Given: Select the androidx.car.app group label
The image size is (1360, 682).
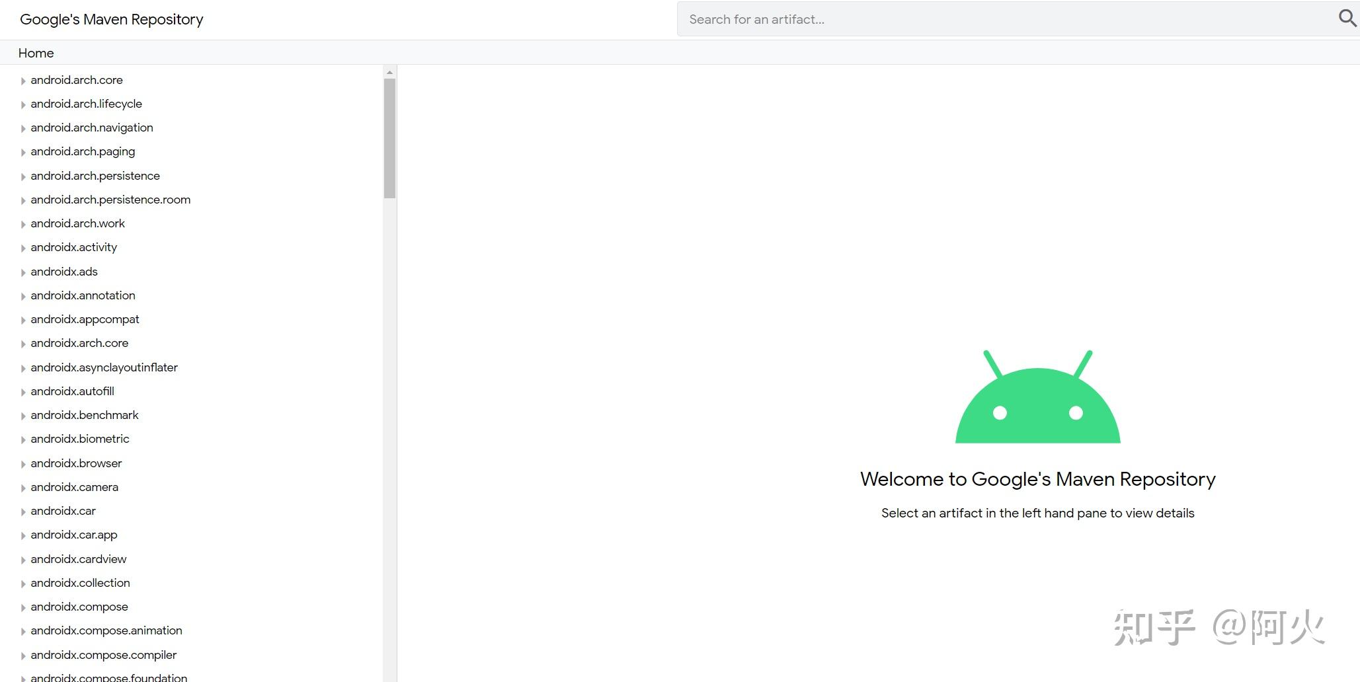Looking at the screenshot, I should (74, 535).
